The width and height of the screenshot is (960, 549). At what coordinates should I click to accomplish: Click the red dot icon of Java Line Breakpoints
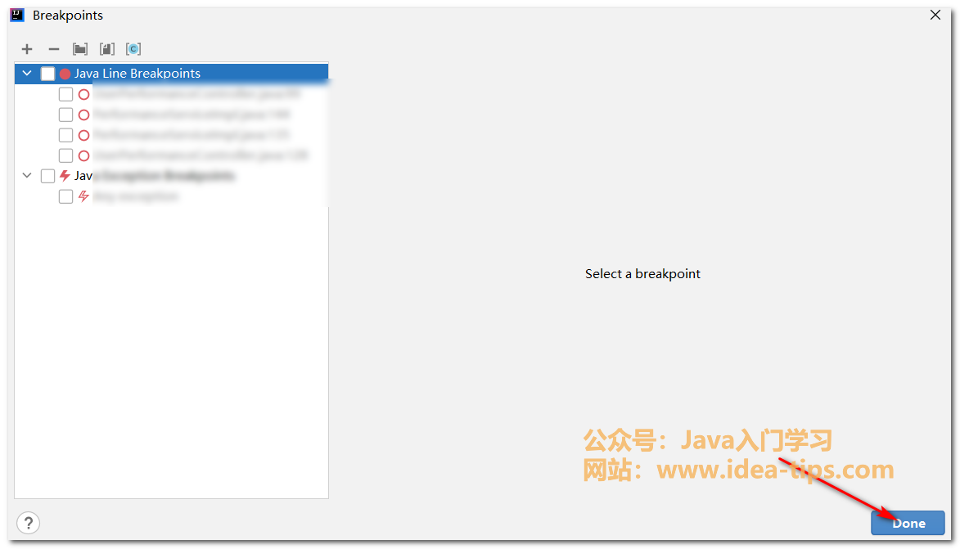(65, 74)
